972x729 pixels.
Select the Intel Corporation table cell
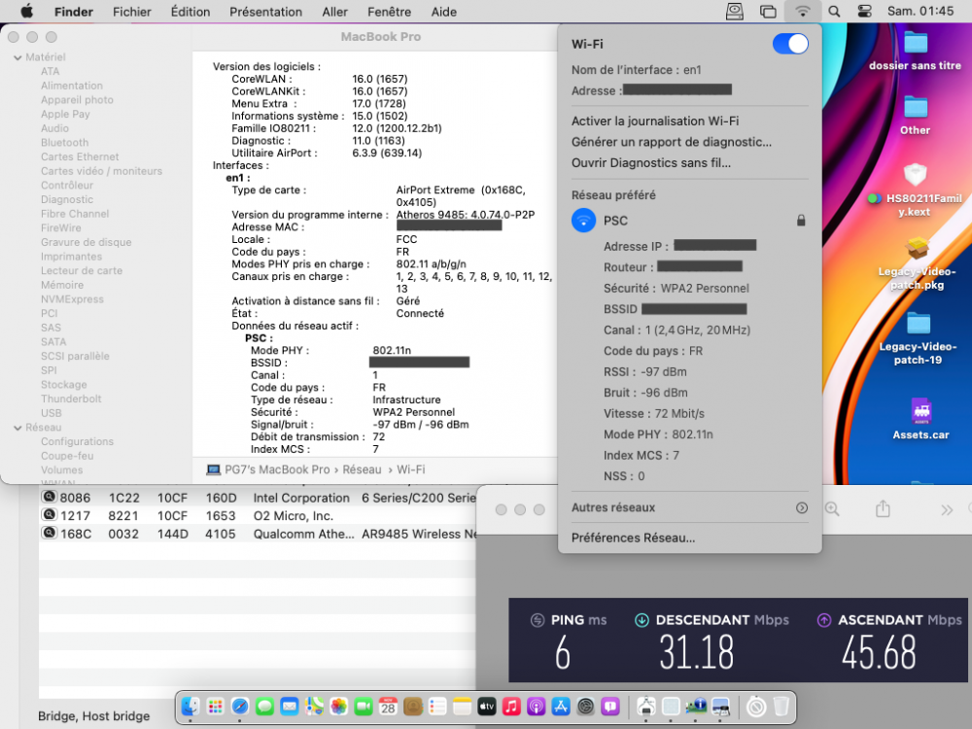[301, 498]
